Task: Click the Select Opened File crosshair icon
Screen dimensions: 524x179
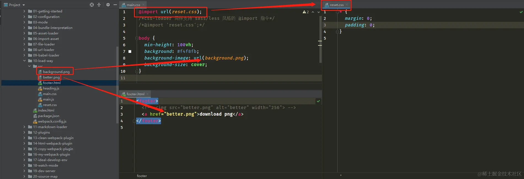Action: pyautogui.click(x=92, y=5)
